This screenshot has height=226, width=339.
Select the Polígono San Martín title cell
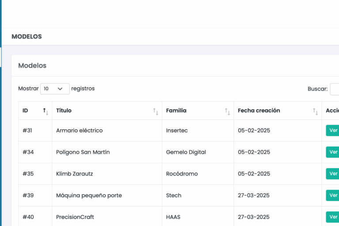(83, 152)
